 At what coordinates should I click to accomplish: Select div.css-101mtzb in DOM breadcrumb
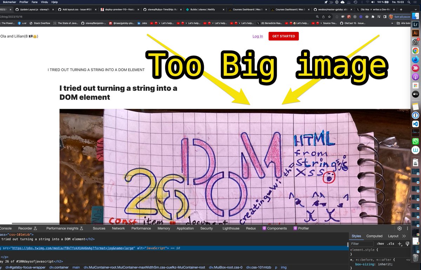[259, 267]
